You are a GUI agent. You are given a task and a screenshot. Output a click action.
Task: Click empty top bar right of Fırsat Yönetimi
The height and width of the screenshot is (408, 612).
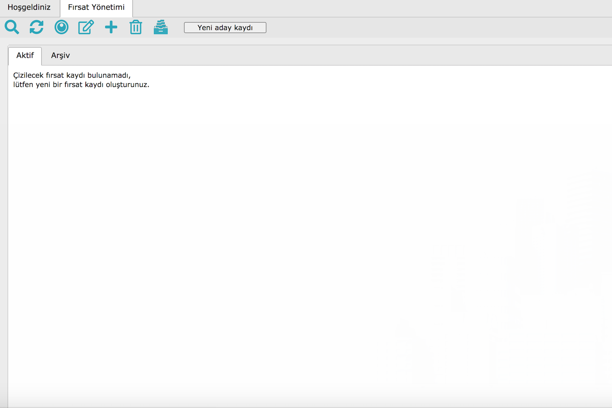pyautogui.click(x=351, y=8)
